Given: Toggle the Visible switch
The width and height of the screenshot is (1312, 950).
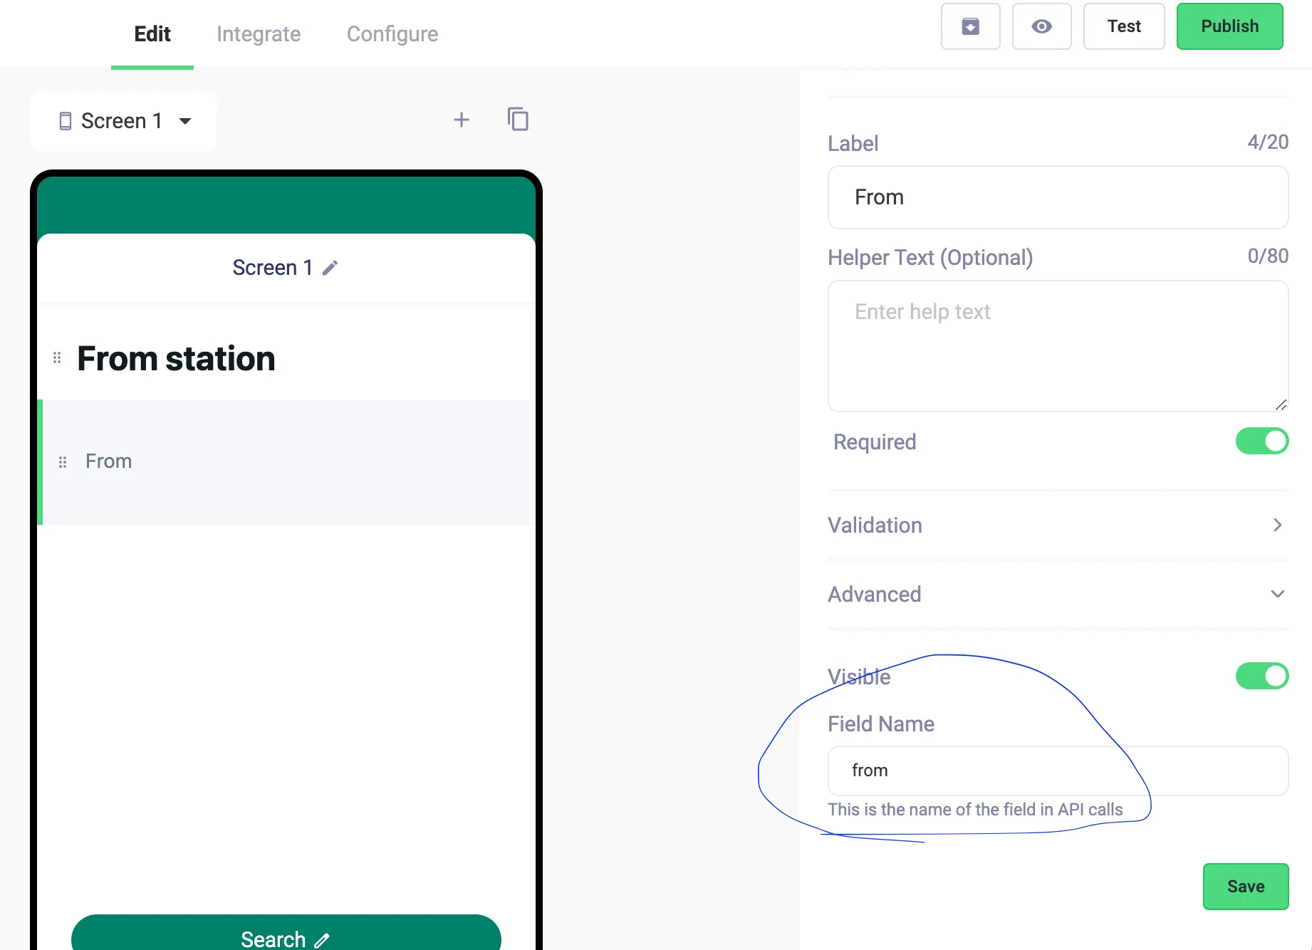Looking at the screenshot, I should pyautogui.click(x=1261, y=676).
